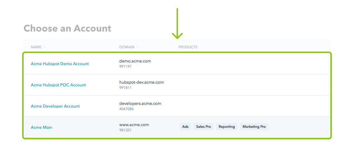
Task: Sort accounts by the DOMAIN sort icon
Action: [137, 47]
